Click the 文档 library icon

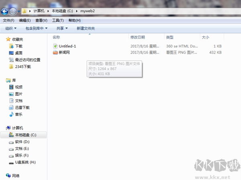click(x=11, y=100)
